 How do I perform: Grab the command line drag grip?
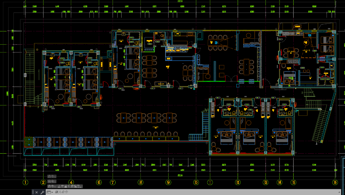pos(33,192)
